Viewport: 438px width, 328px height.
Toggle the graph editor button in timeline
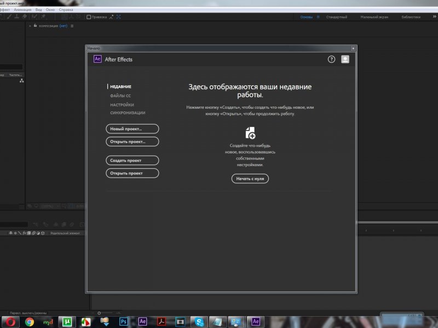point(82,224)
